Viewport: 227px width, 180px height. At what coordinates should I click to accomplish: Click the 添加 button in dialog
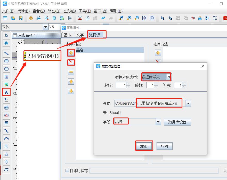click(x=144, y=146)
